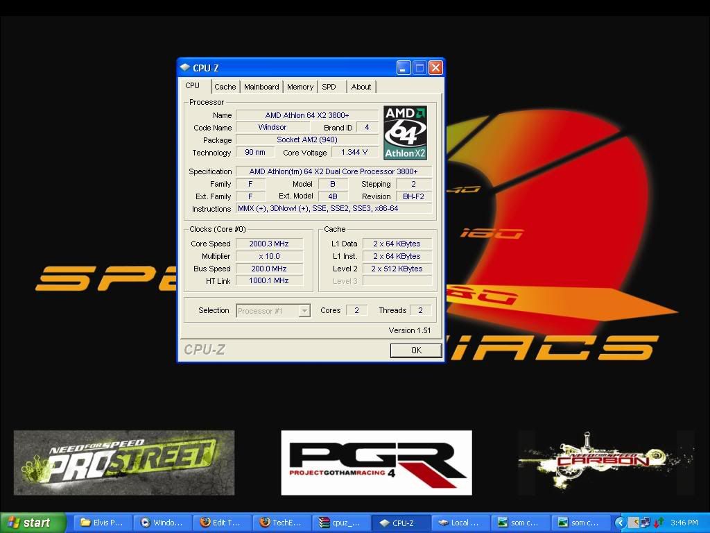Click the L1 Data cache value
The width and height of the screenshot is (710, 533).
coord(397,244)
